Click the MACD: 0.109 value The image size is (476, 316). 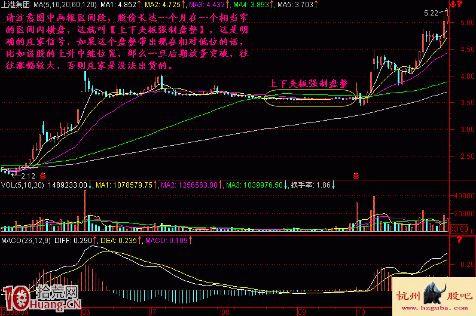click(x=166, y=241)
